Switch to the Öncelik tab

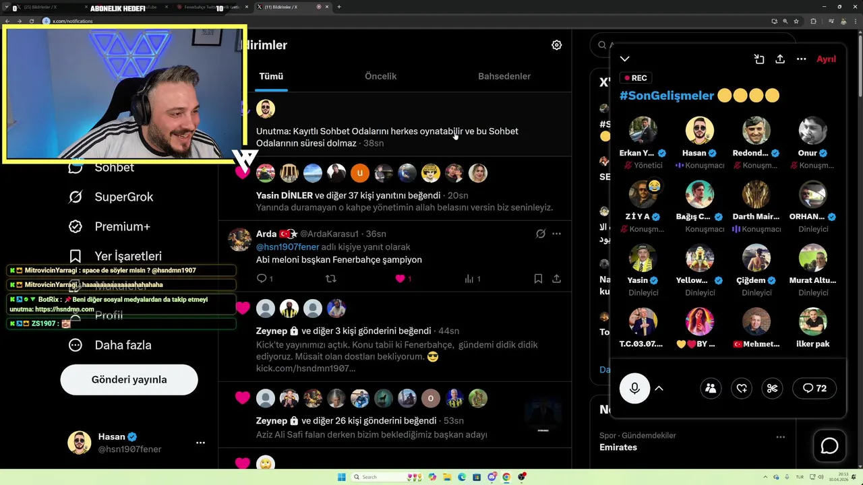(x=381, y=76)
